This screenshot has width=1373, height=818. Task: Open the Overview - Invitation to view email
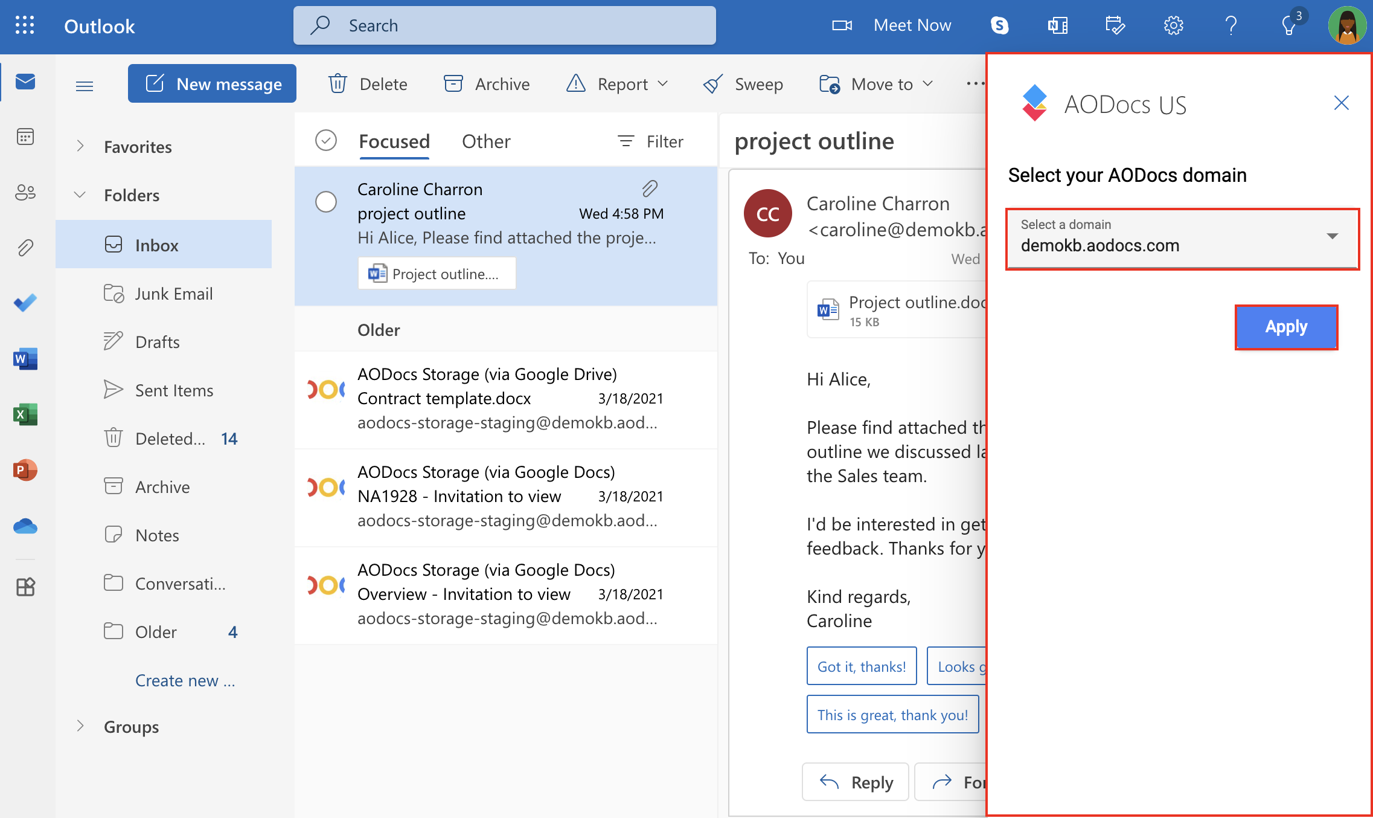pyautogui.click(x=506, y=595)
